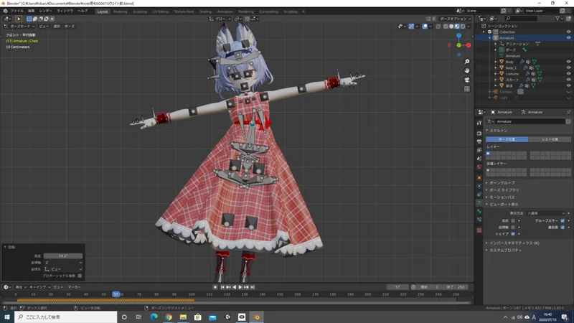Switch to solid viewport shading mode
574x323 pixels.
click(x=451, y=27)
